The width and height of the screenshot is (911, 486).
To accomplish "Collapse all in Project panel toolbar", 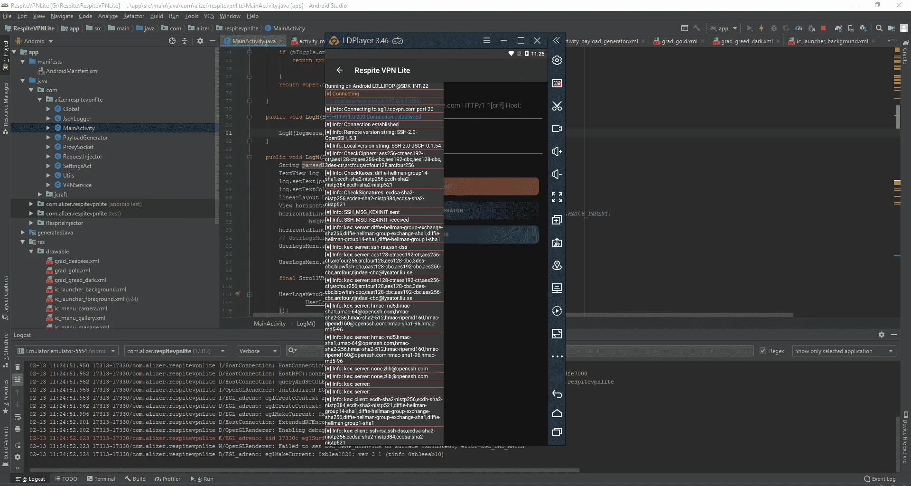I will pyautogui.click(x=185, y=41).
